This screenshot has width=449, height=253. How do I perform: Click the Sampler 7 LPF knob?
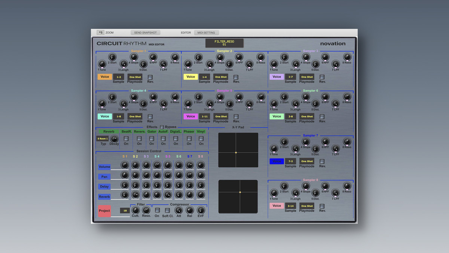coord(336,148)
